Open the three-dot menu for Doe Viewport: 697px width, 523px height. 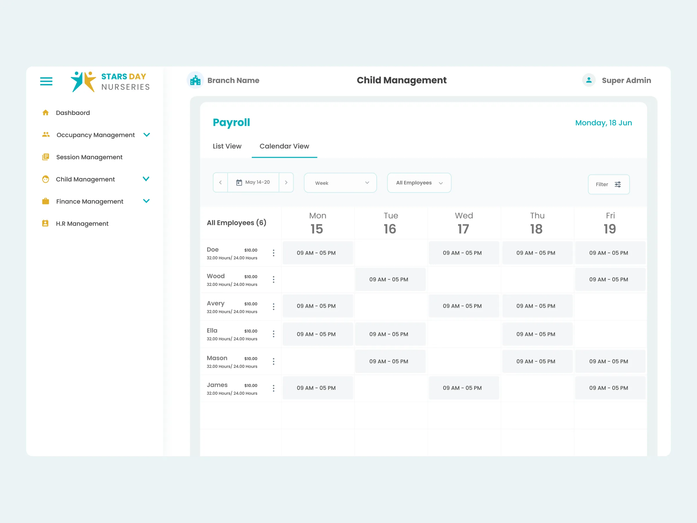pyautogui.click(x=274, y=253)
